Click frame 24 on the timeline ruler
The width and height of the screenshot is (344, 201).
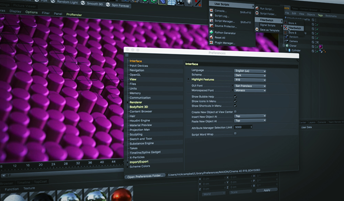pos(53,164)
